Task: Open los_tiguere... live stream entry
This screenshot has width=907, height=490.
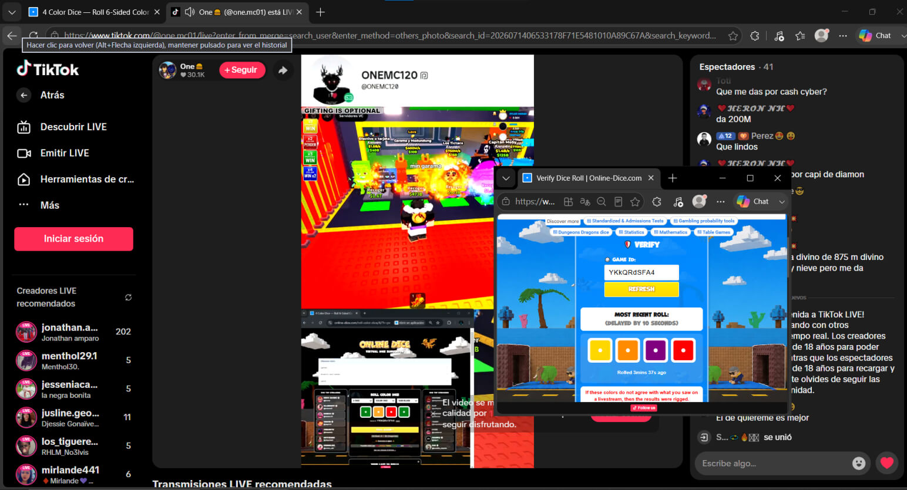Action: tap(74, 446)
